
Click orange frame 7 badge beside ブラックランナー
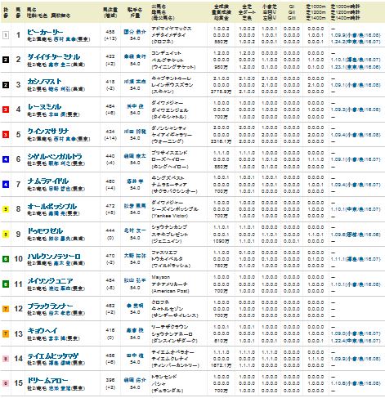click(x=6, y=309)
